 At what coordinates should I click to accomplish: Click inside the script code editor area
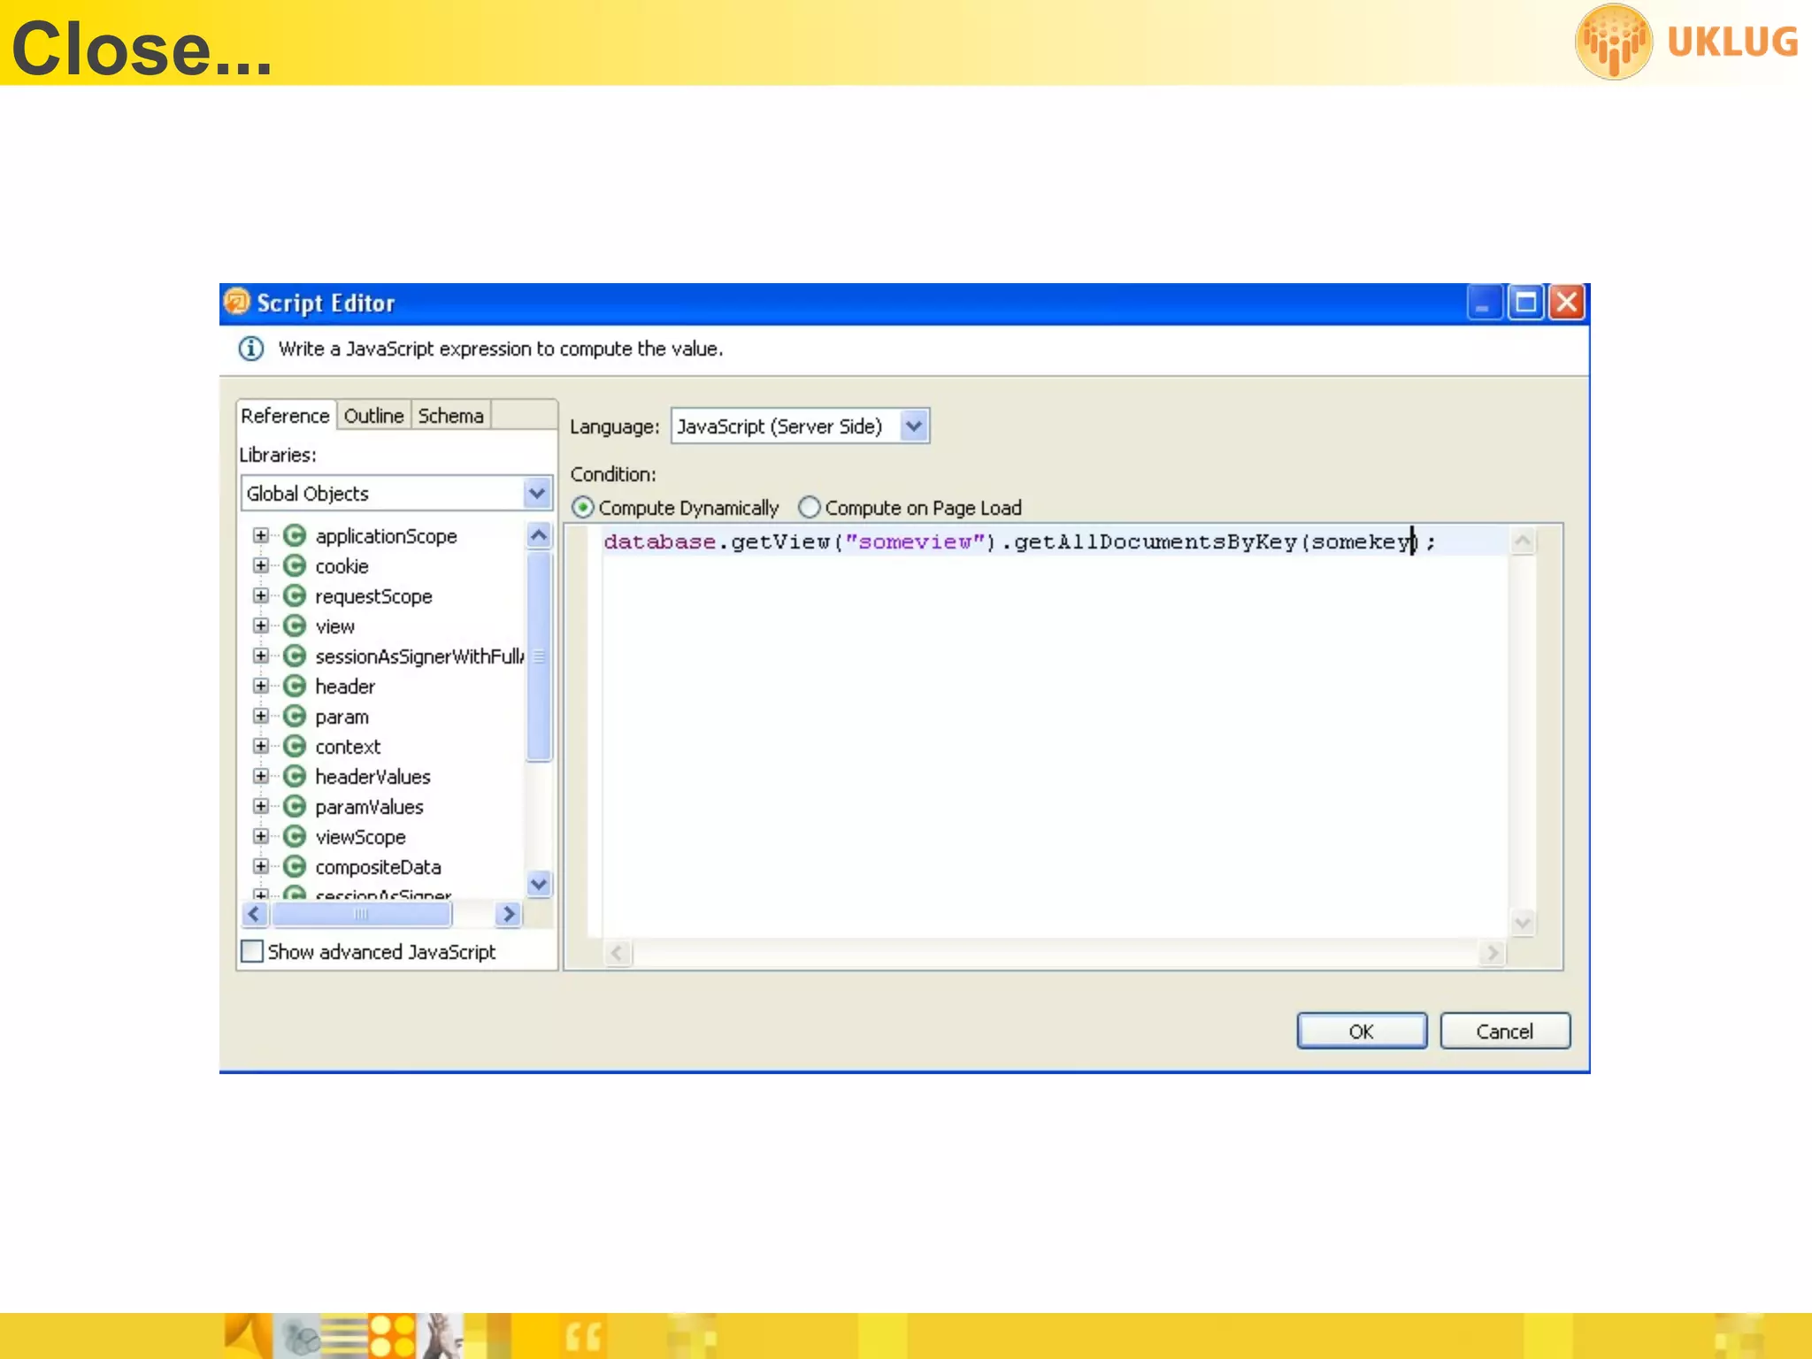pos(1053,743)
